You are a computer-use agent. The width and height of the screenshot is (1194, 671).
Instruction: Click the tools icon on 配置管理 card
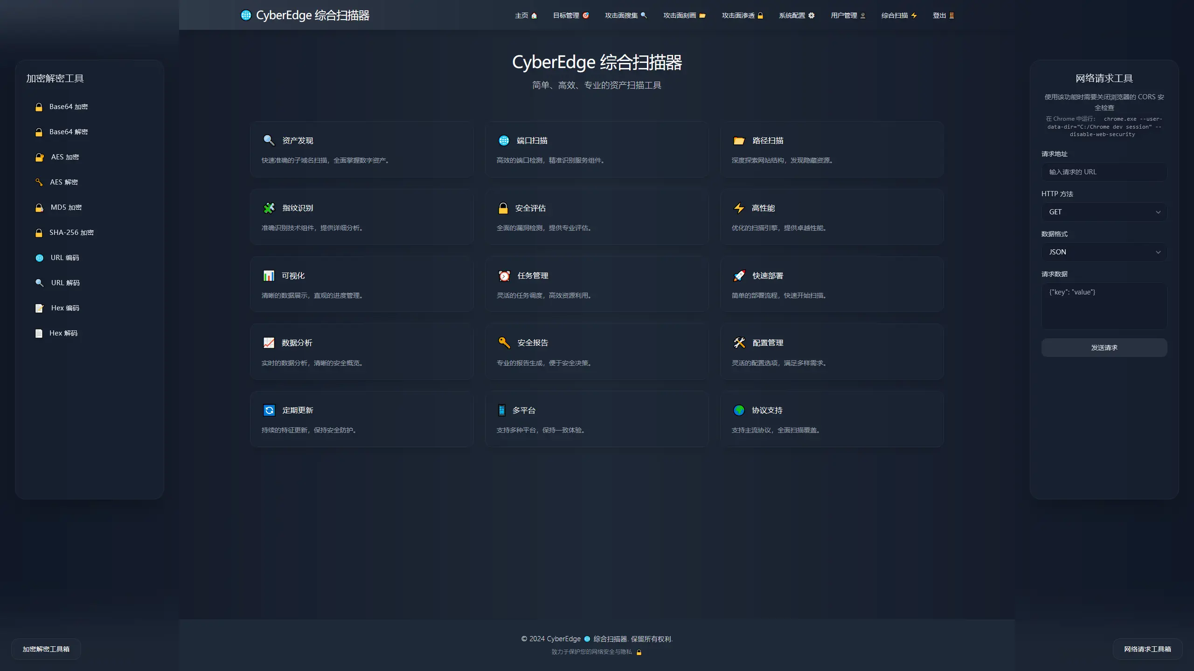pos(739,342)
